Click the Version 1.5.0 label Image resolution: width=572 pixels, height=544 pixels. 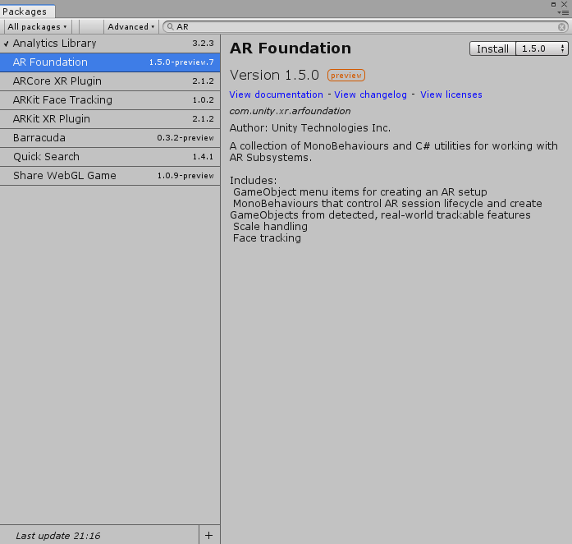pyautogui.click(x=274, y=76)
